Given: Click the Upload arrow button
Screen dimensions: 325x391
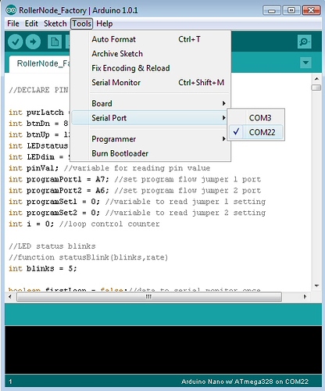Looking at the screenshot, I should pos(33,41).
